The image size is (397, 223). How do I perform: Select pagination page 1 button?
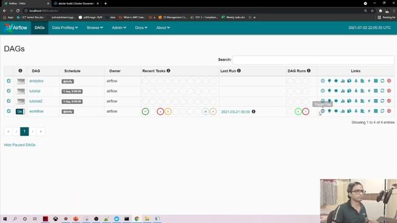pos(24,131)
